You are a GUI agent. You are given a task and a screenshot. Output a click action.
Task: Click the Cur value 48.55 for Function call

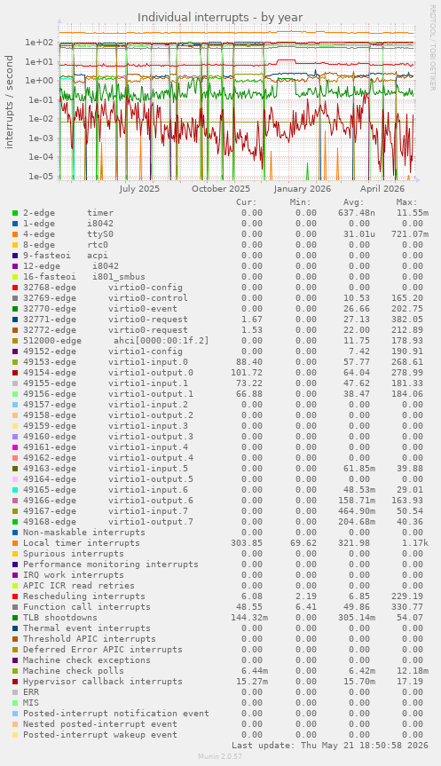249,607
